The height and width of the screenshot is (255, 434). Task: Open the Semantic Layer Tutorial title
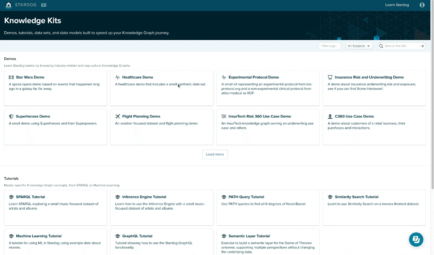coord(249,236)
